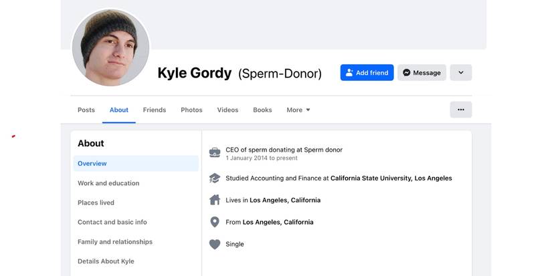
Task: Open the Videos tab
Action: (x=227, y=110)
